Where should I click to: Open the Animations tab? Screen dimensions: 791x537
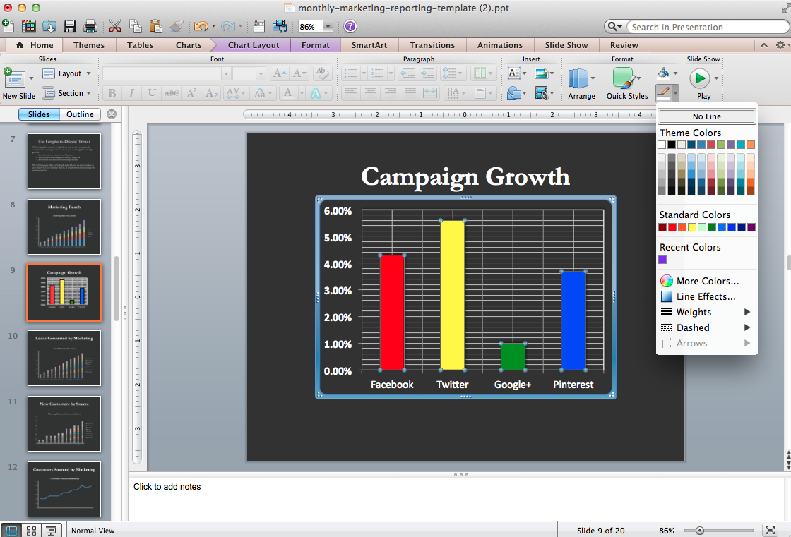[500, 45]
